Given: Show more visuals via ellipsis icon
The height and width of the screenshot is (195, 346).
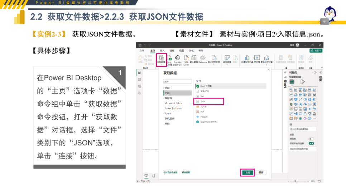Looking at the screenshot, I should click(x=314, y=118).
